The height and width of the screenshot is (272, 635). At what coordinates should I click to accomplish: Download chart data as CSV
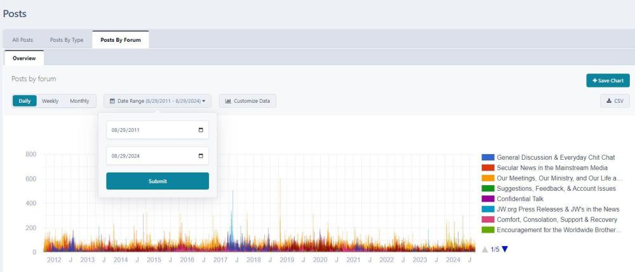(x=615, y=101)
